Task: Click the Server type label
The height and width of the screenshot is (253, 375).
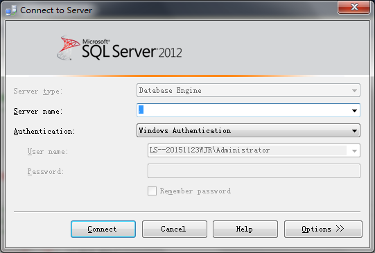Action: pos(38,91)
